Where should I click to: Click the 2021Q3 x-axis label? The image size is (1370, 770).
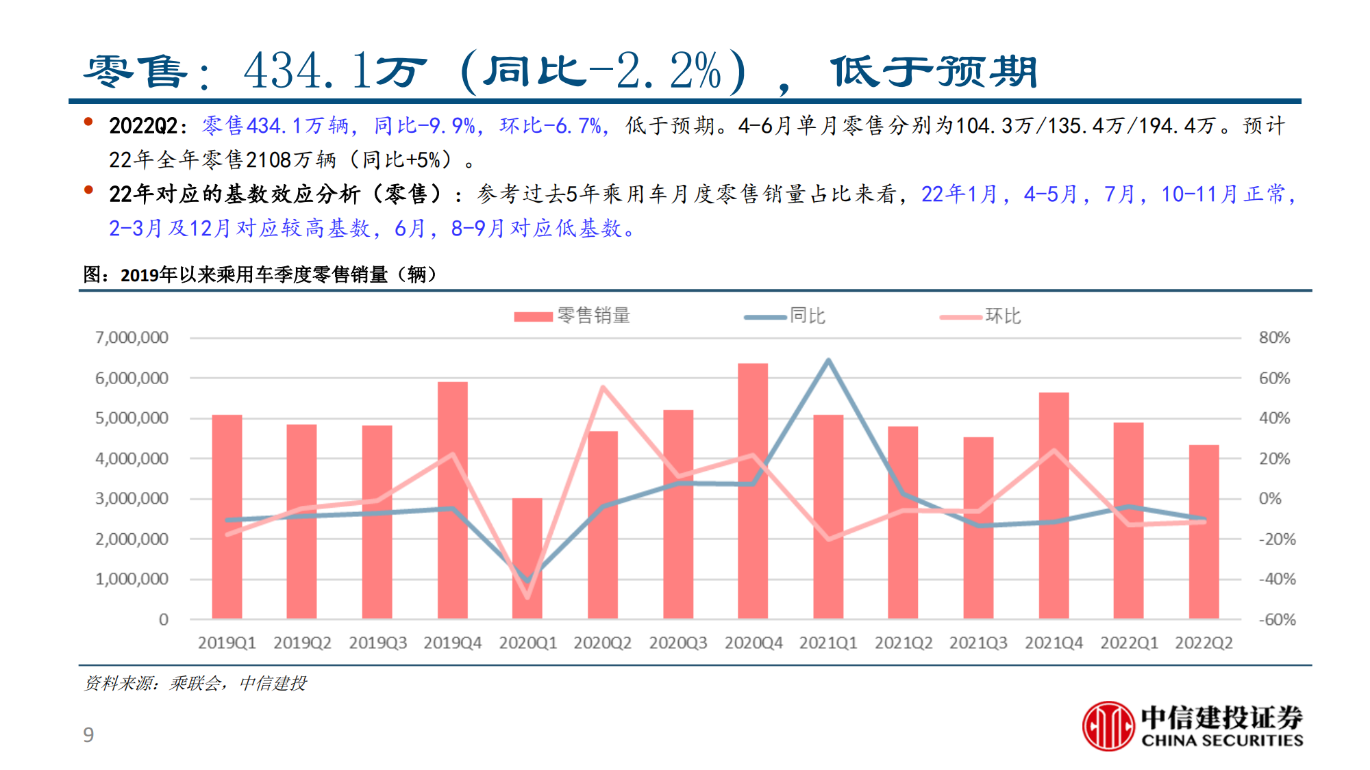click(978, 643)
